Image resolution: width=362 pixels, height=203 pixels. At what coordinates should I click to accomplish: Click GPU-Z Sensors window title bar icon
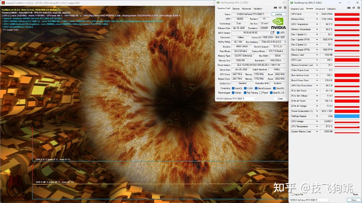click(292, 3)
